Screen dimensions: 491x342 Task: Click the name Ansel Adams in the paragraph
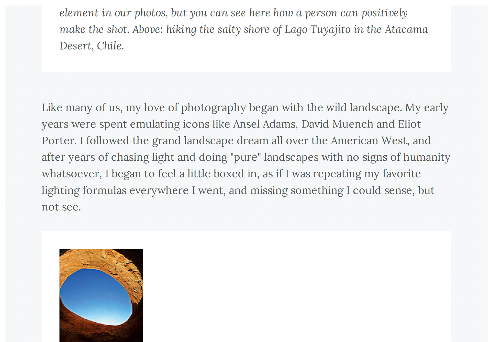click(265, 124)
